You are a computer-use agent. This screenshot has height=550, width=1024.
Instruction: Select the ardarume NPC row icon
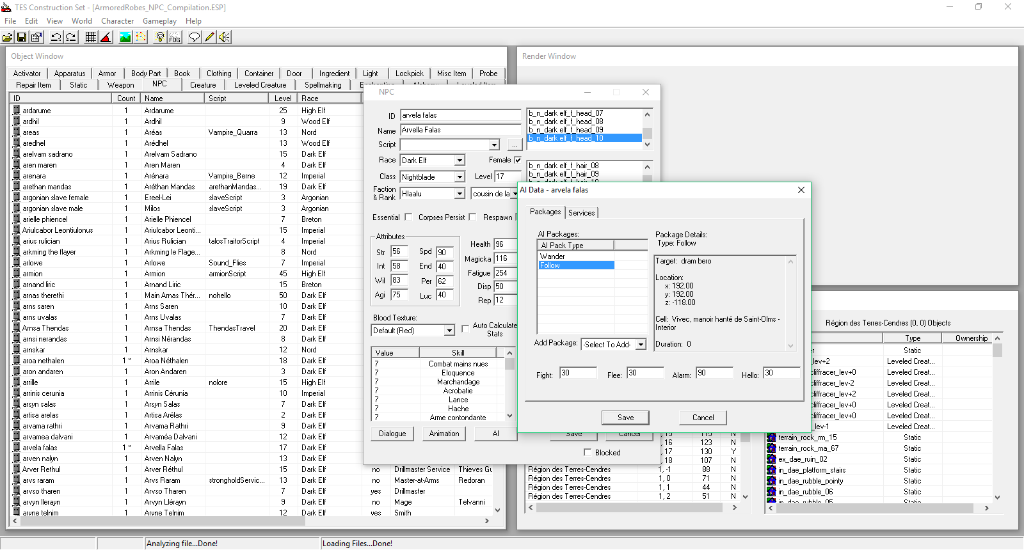tap(17, 110)
